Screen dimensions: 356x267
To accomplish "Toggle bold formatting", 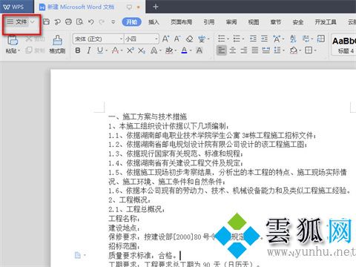I will click(x=78, y=50).
